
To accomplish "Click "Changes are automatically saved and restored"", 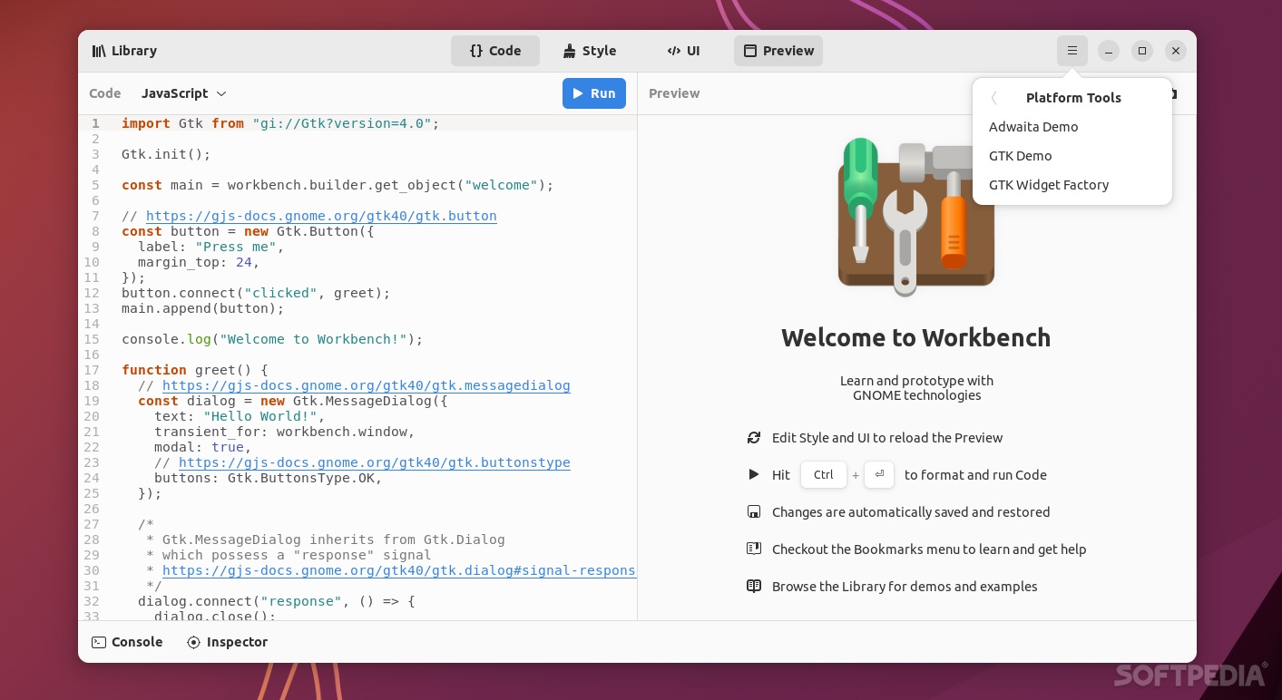I will pos(911,512).
